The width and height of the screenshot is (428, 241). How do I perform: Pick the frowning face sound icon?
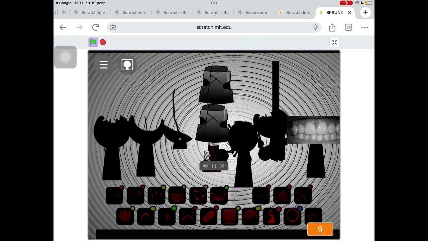[x=188, y=216]
